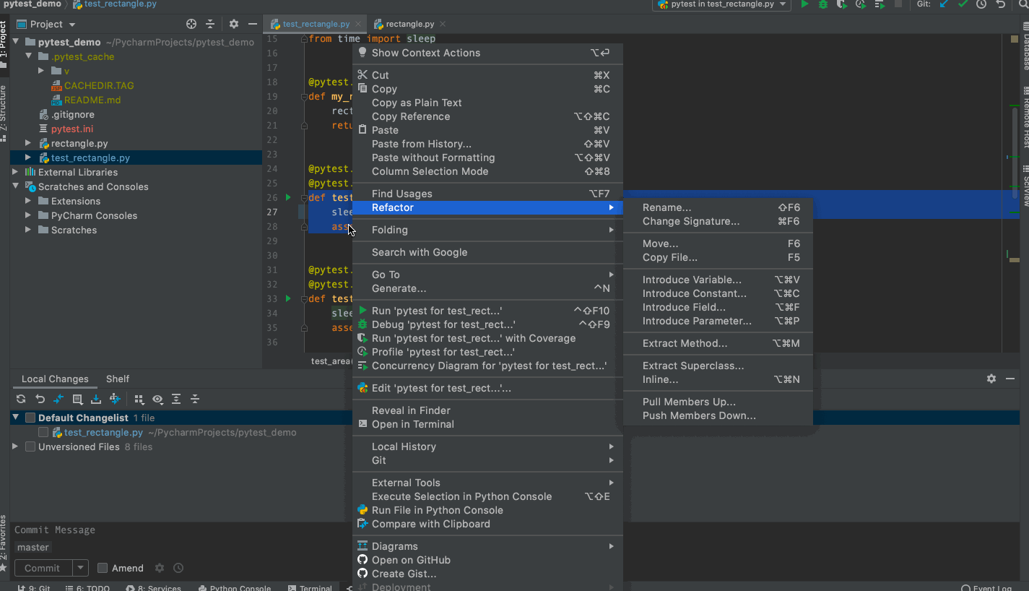The height and width of the screenshot is (591, 1029).
Task: Click the Git commit green checkmark icon
Action: pyautogui.click(x=963, y=4)
